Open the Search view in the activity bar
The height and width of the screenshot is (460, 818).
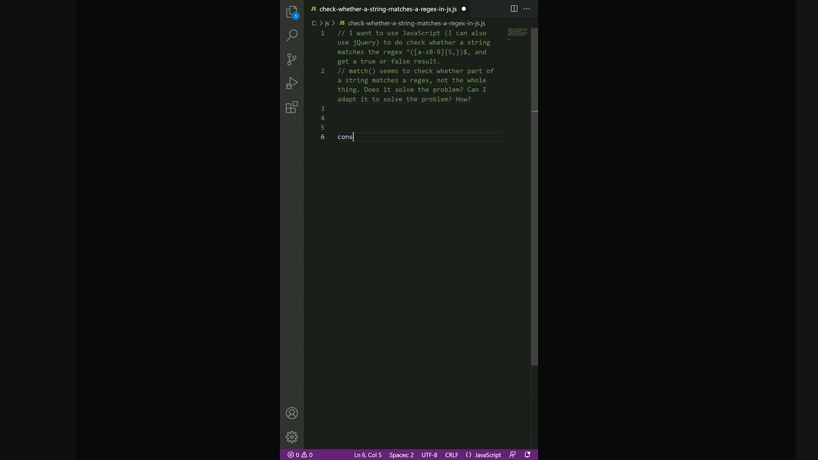(292, 35)
